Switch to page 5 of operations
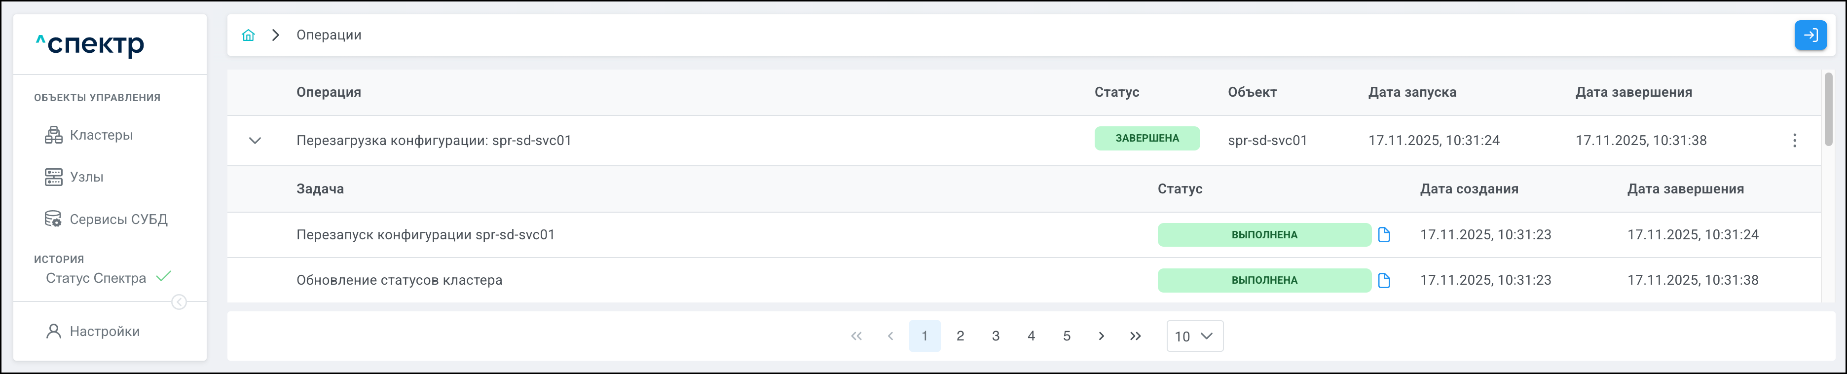The image size is (1847, 374). pos(1066,336)
